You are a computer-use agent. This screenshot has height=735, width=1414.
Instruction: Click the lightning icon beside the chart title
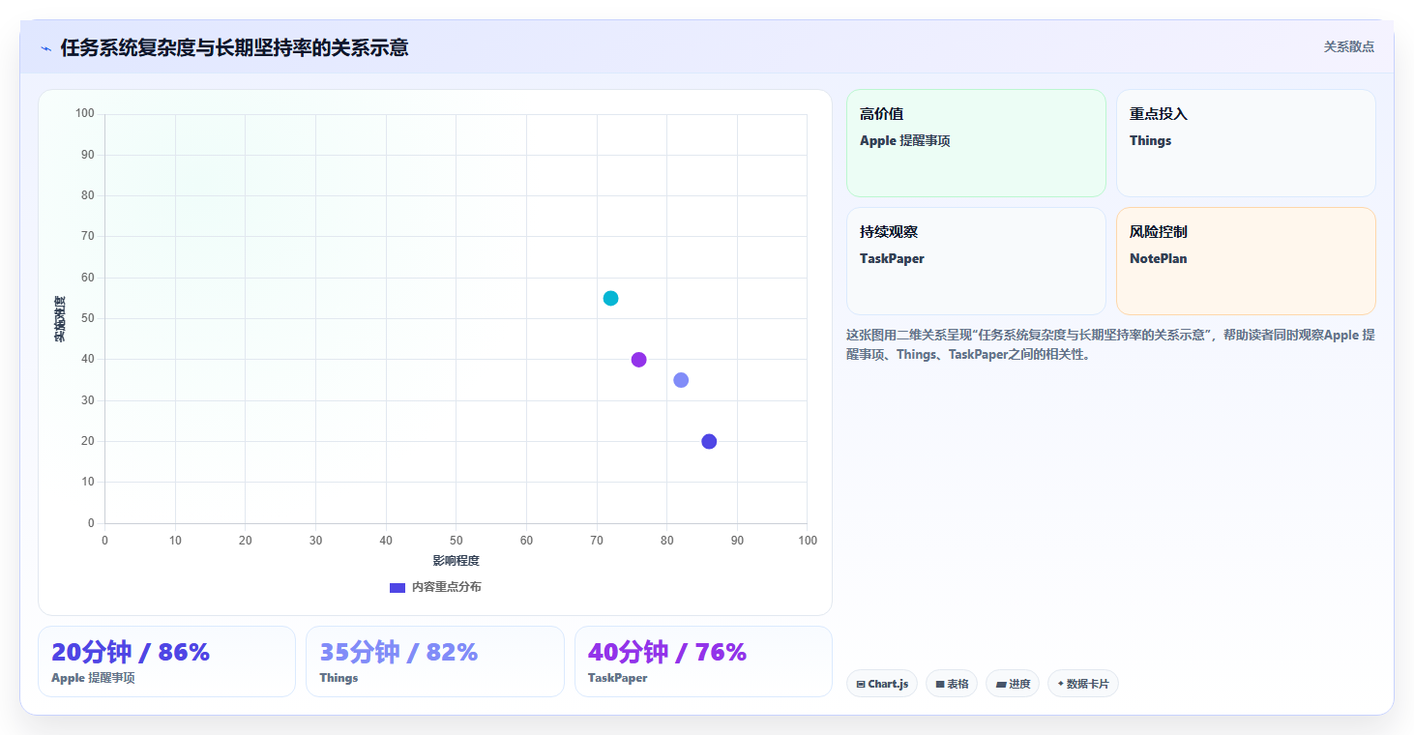pos(45,48)
